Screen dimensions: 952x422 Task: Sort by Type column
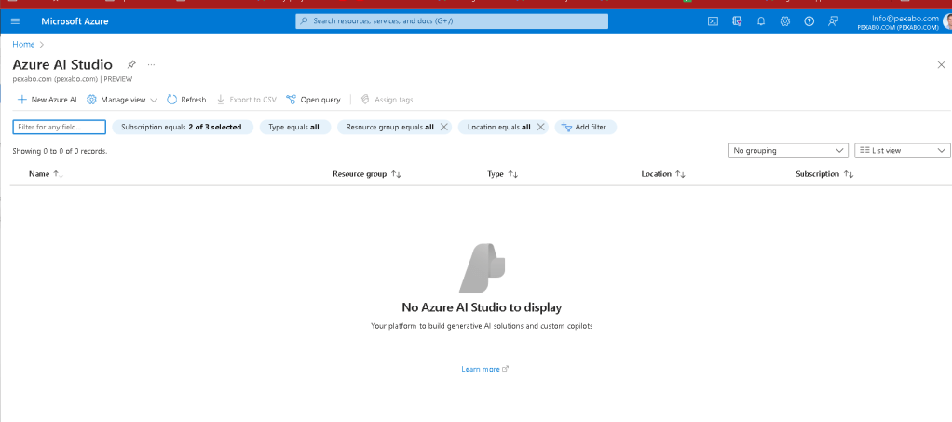pos(502,174)
